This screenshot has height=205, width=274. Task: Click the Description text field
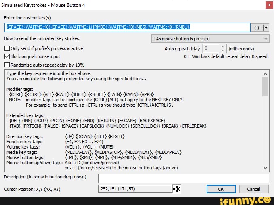[x=183, y=178]
